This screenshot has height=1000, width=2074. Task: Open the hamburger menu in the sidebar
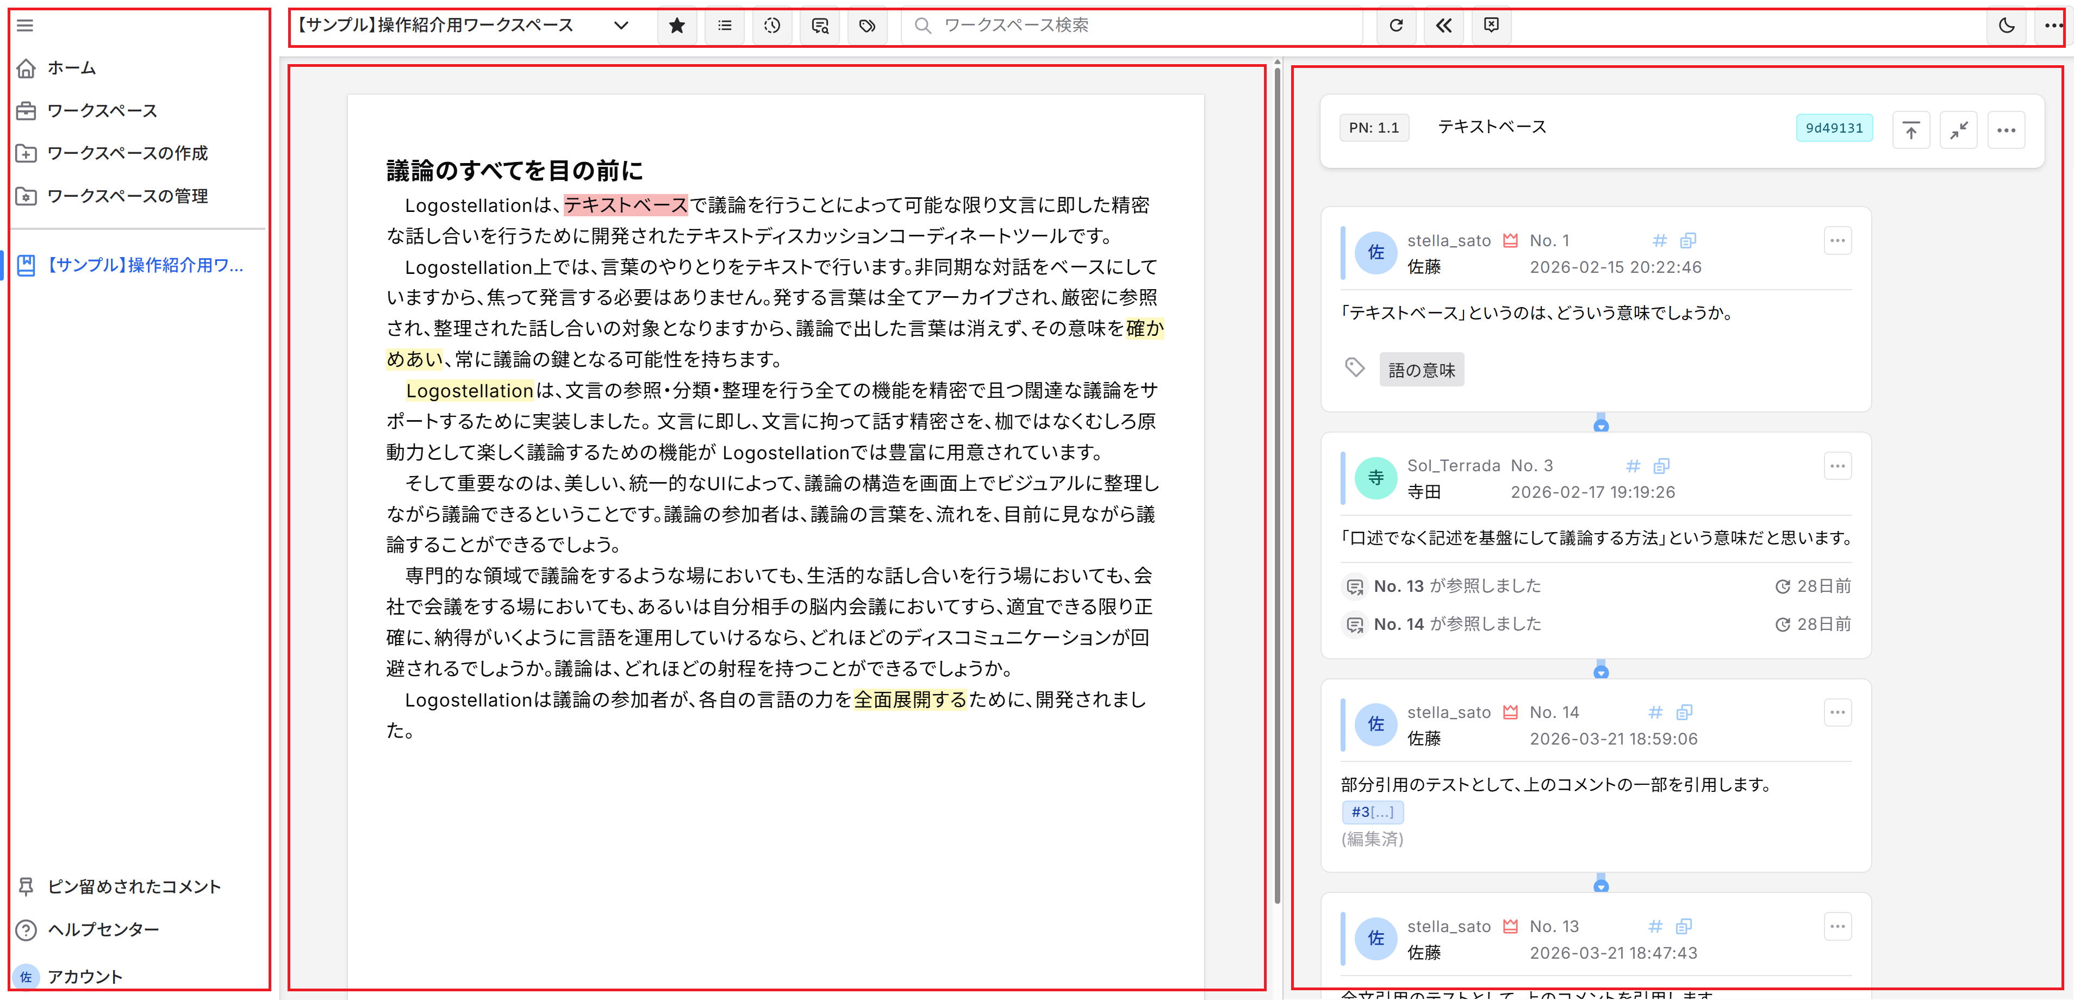(x=25, y=26)
